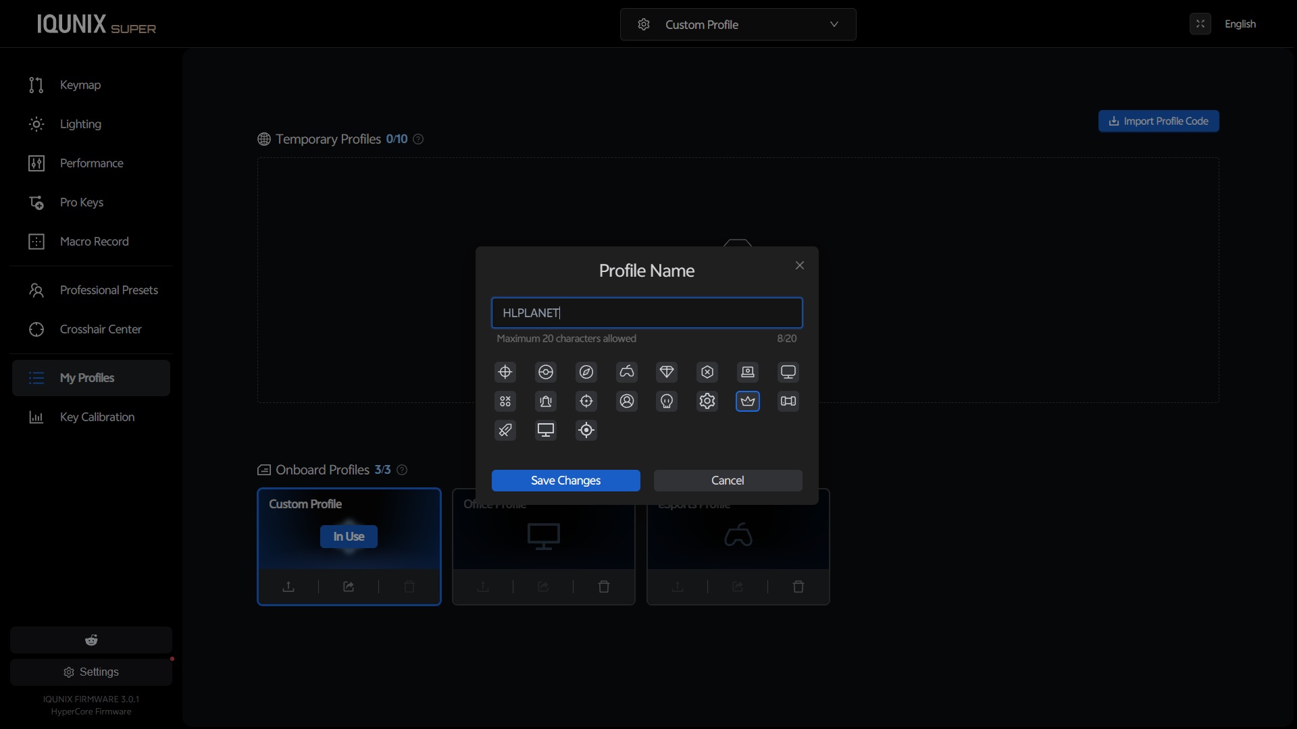1297x729 pixels.
Task: Export the Custom Profile via upload icon
Action: coord(288,587)
